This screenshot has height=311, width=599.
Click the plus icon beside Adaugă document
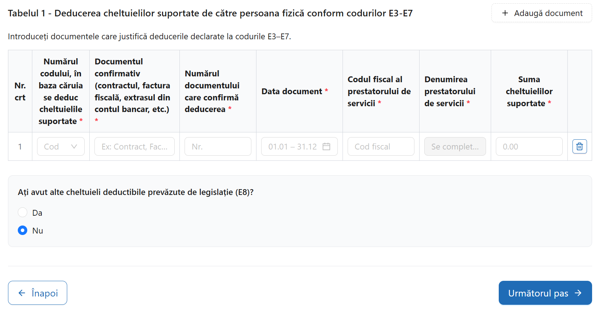(x=505, y=13)
